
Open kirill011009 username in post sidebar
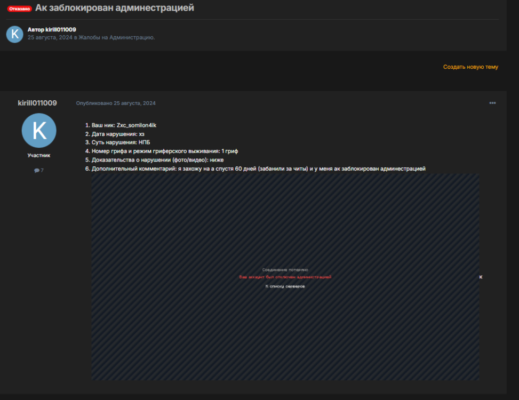click(37, 103)
